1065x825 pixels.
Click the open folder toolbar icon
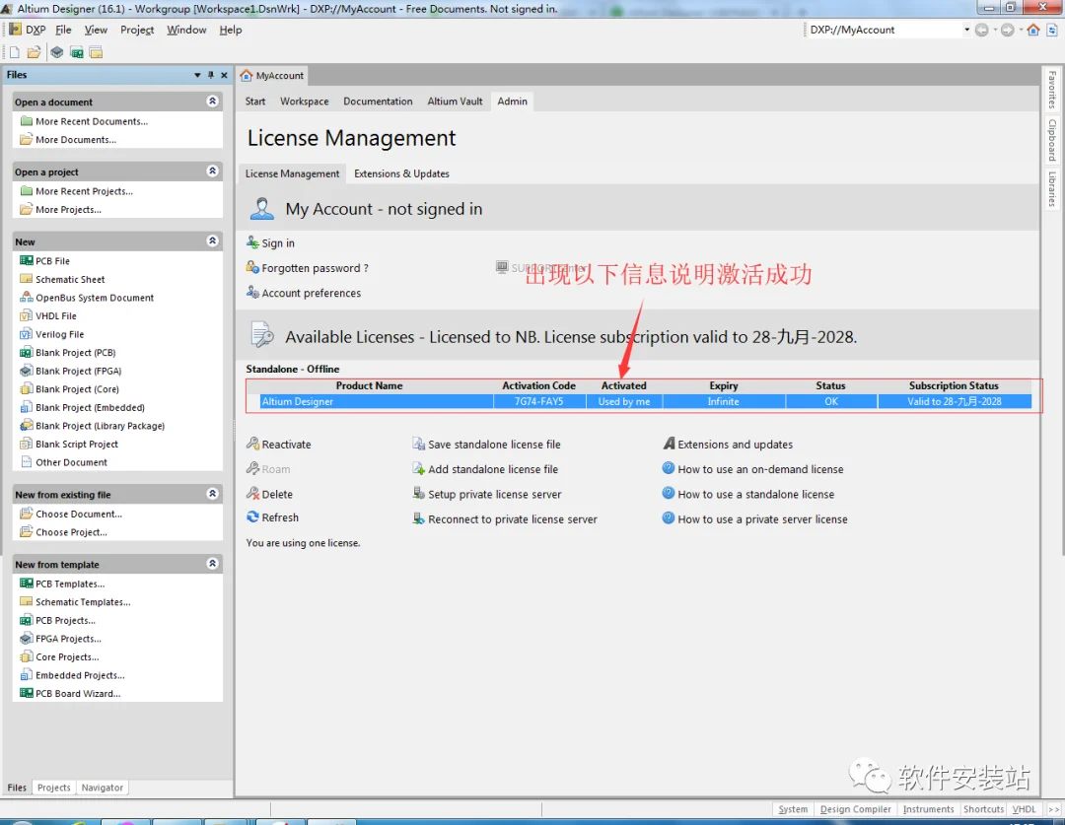pyautogui.click(x=34, y=52)
